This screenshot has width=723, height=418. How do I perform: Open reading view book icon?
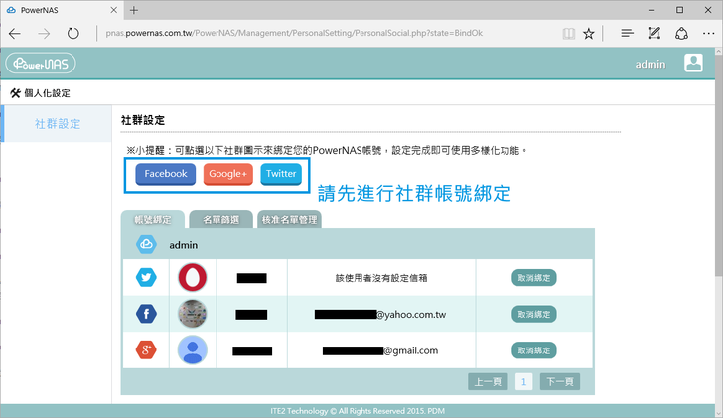coord(567,33)
